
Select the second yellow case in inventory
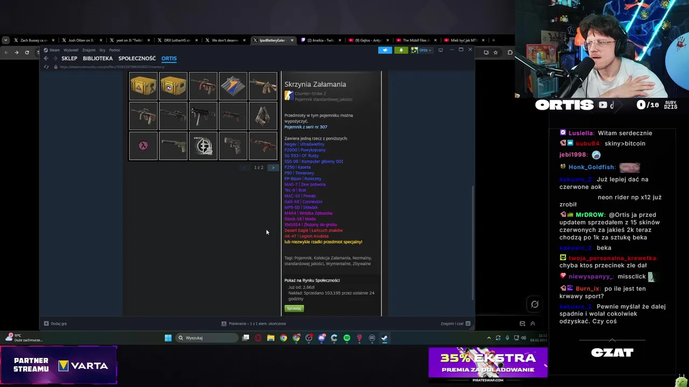tap(173, 86)
